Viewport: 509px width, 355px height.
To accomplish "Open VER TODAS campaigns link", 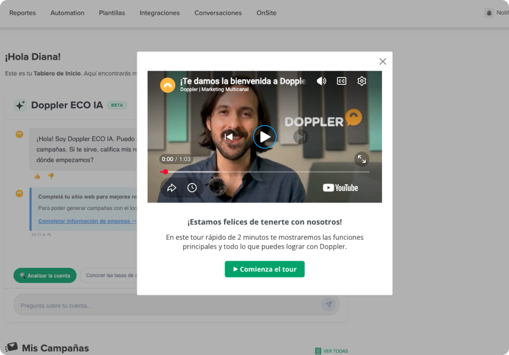I will 331,351.
